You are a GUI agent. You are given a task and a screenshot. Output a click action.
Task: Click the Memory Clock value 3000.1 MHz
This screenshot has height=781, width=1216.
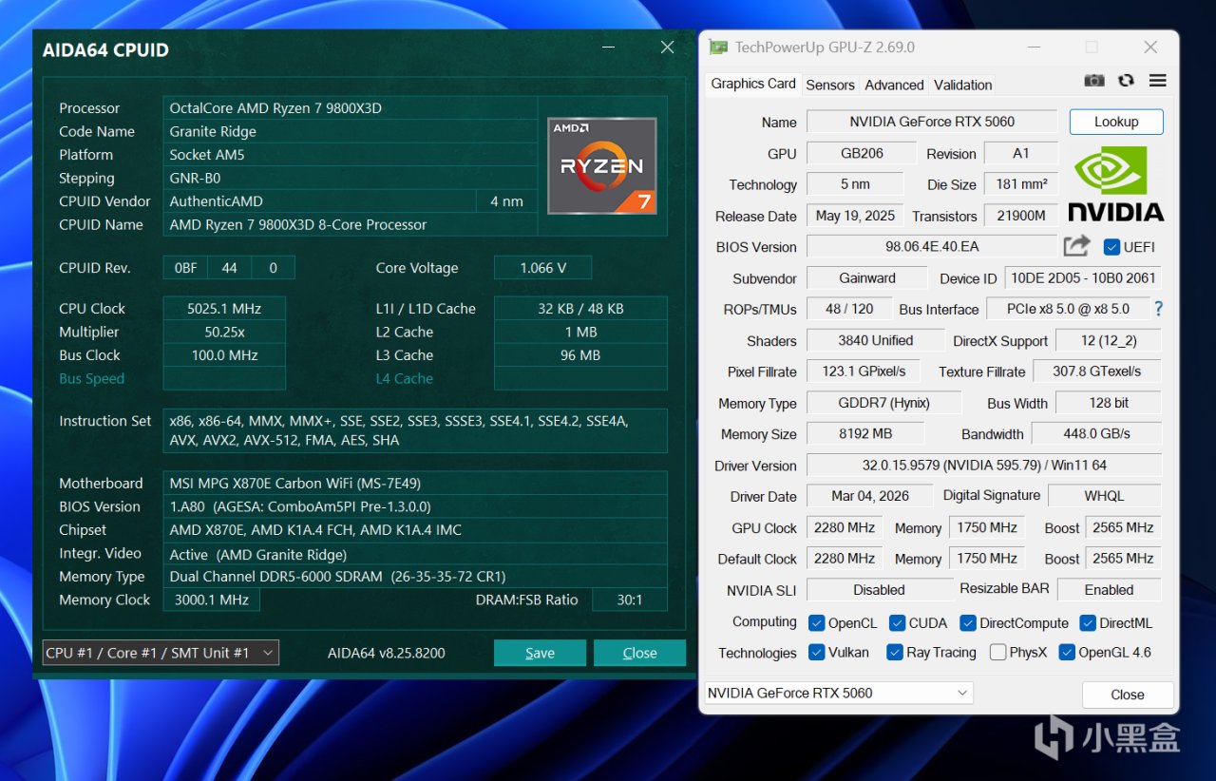pyautogui.click(x=212, y=600)
